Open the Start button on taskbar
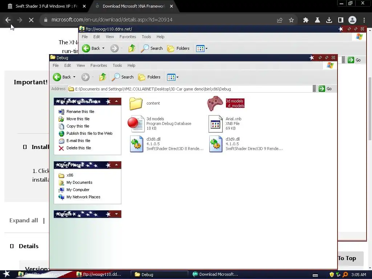 (x=6, y=274)
